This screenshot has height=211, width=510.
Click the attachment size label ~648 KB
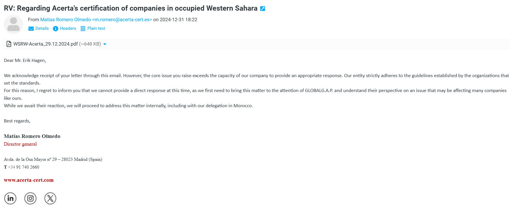(x=90, y=44)
